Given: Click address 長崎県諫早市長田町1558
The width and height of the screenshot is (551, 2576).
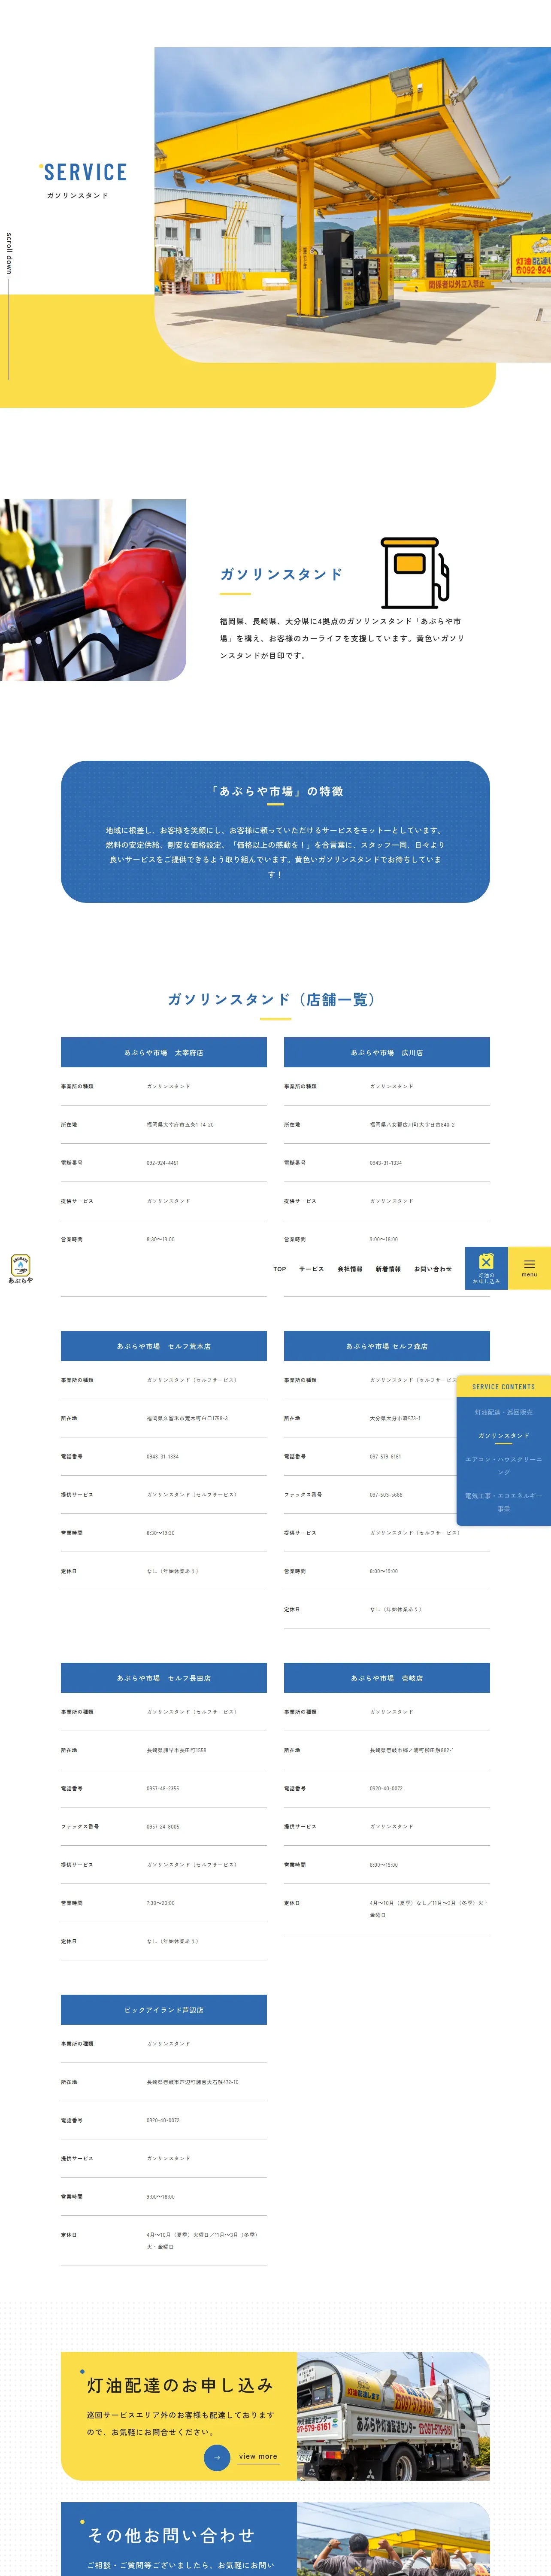Looking at the screenshot, I should 177,1751.
